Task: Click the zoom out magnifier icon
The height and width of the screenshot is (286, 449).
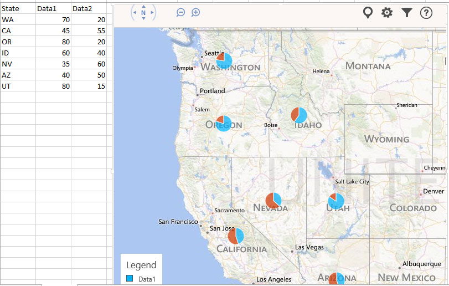Action: [180, 12]
